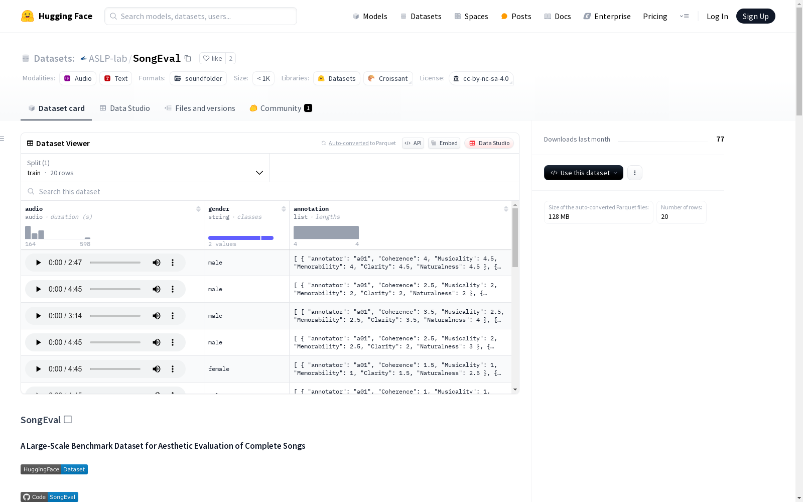
Task: Toggle the left sidebar outline icon
Action: [3, 139]
